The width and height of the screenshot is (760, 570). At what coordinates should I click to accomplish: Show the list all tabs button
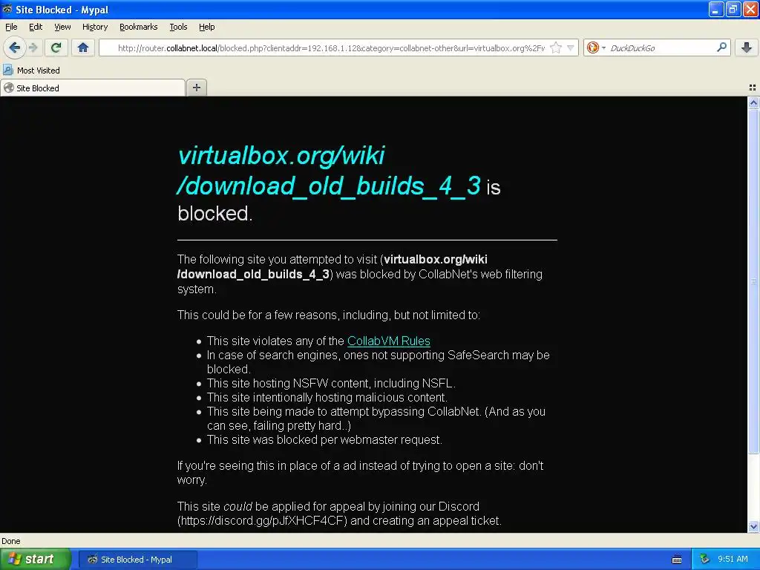(753, 88)
